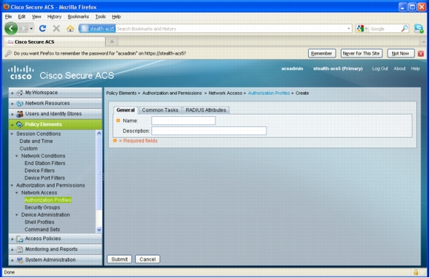The width and height of the screenshot is (430, 278).
Task: Expand the Access Policies panel
Action: pyautogui.click(x=12, y=239)
